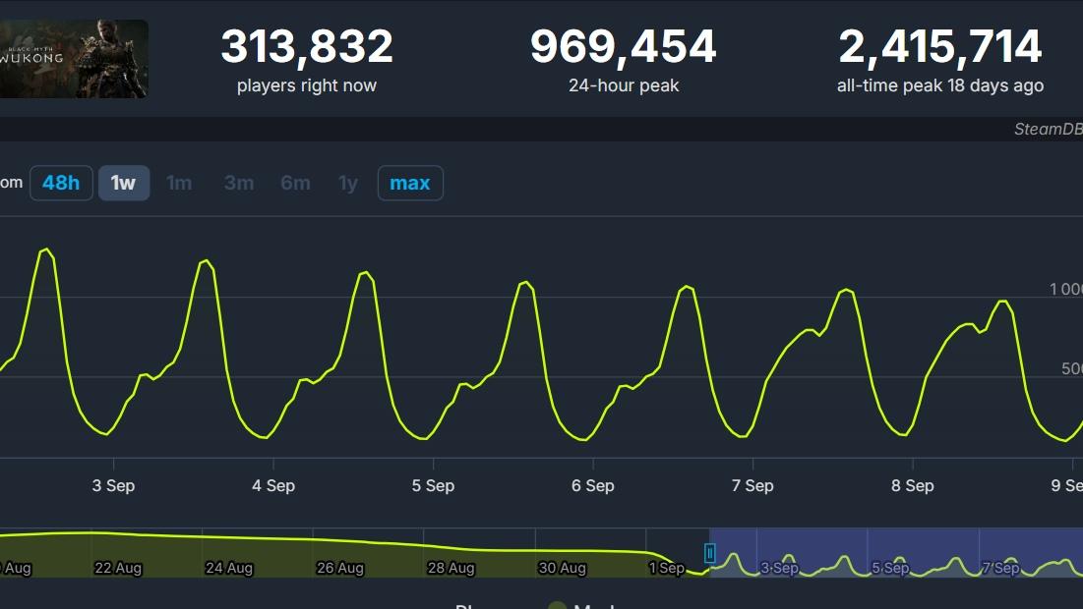Screen dimensions: 1083x609
Task: Click the 4 Sep axis label
Action: click(x=273, y=485)
